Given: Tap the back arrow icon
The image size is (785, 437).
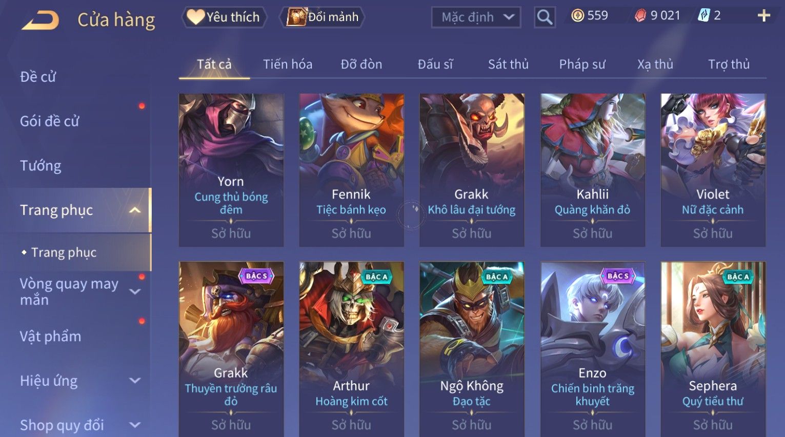Looking at the screenshot, I should click(x=41, y=19).
